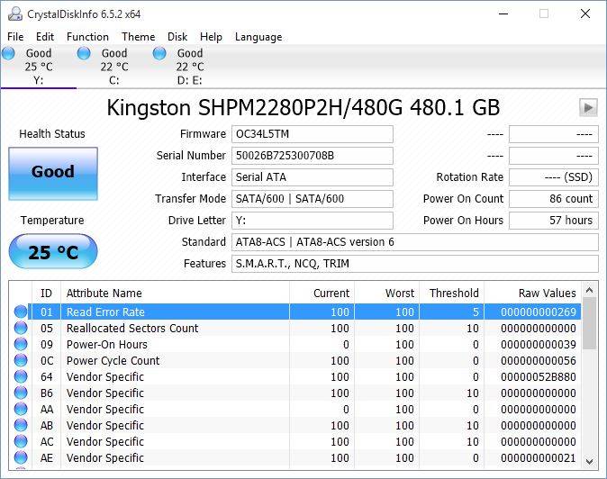Select the C: disk tab
Viewport: 607px width, 479px height.
tap(113, 67)
